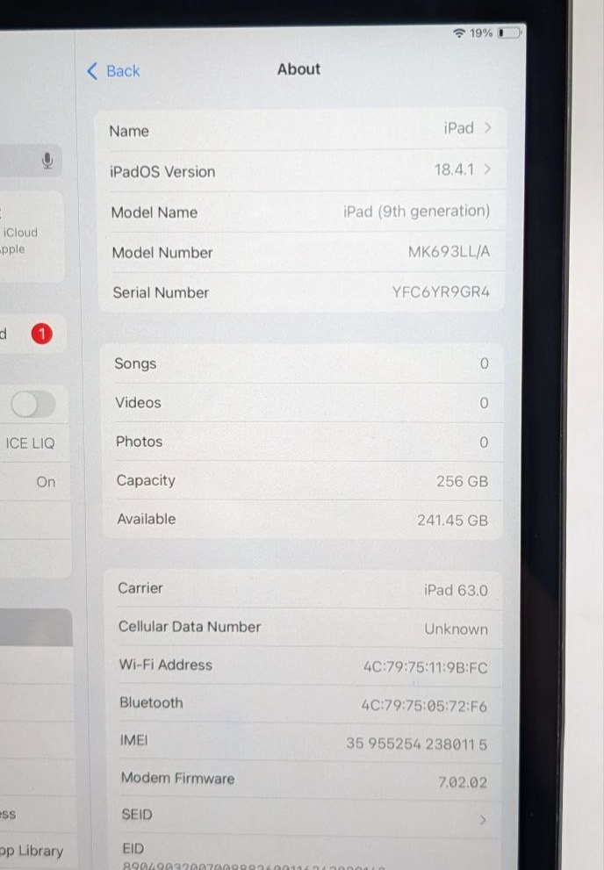Tap the Wi-Fi Address value

coord(426,667)
